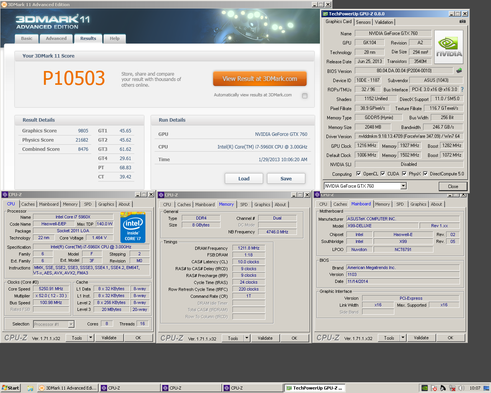Click the skull tray icon beside network
Image resolution: width=491 pixels, height=393 pixels.
pos(443,388)
